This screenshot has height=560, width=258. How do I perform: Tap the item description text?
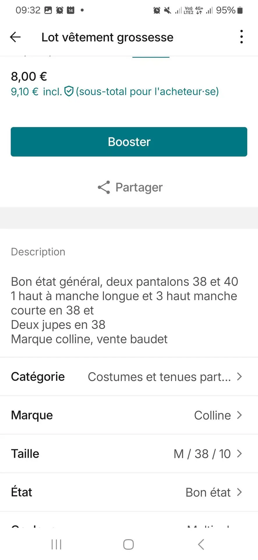pyautogui.click(x=125, y=310)
